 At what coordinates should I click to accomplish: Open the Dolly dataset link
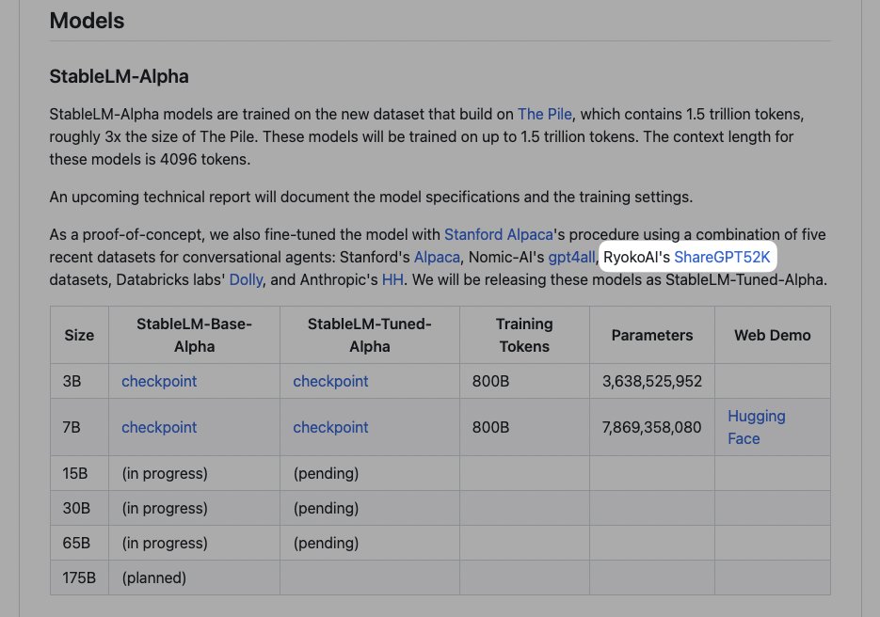click(x=246, y=280)
